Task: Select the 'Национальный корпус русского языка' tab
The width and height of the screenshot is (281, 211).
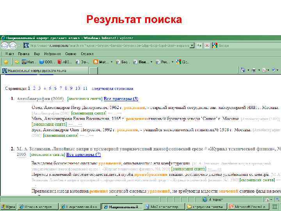Action: pyautogui.click(x=44, y=70)
